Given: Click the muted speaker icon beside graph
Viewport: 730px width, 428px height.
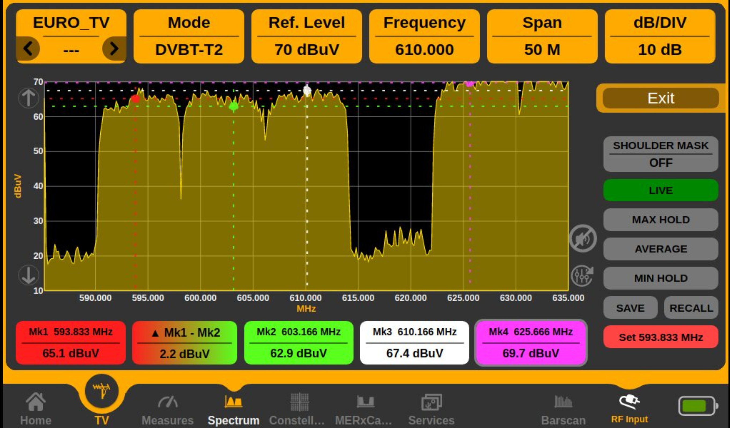Looking at the screenshot, I should (x=583, y=238).
